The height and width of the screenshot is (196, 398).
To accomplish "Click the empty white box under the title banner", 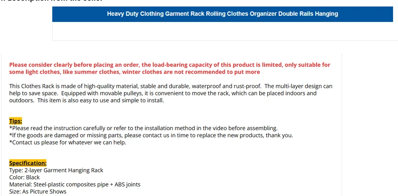I will pos(222,31).
